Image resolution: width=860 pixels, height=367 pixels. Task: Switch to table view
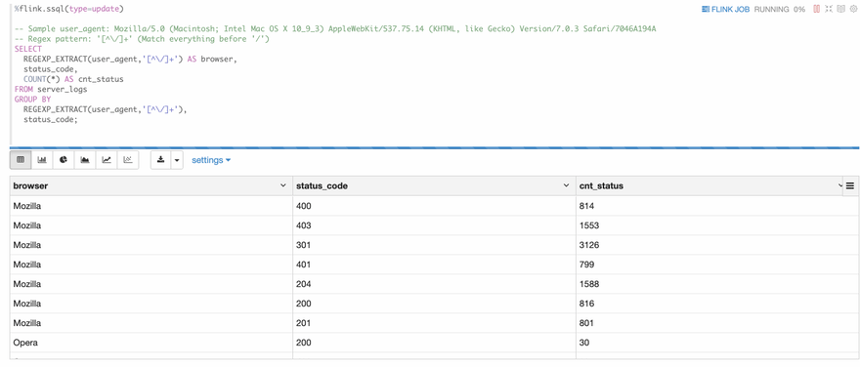(x=21, y=160)
